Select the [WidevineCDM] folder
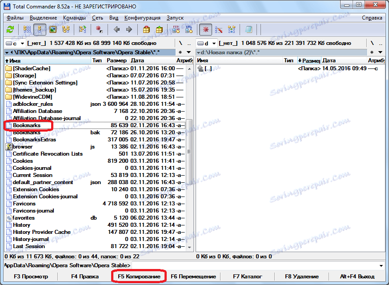The height and width of the screenshot is (285, 389). [94, 97]
